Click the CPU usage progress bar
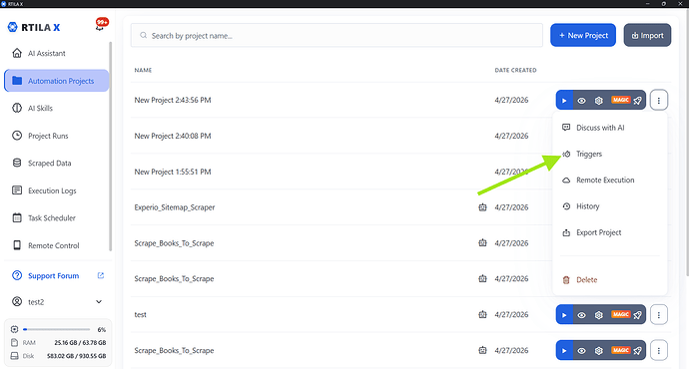Viewport: 689px width, 369px height. [57, 329]
